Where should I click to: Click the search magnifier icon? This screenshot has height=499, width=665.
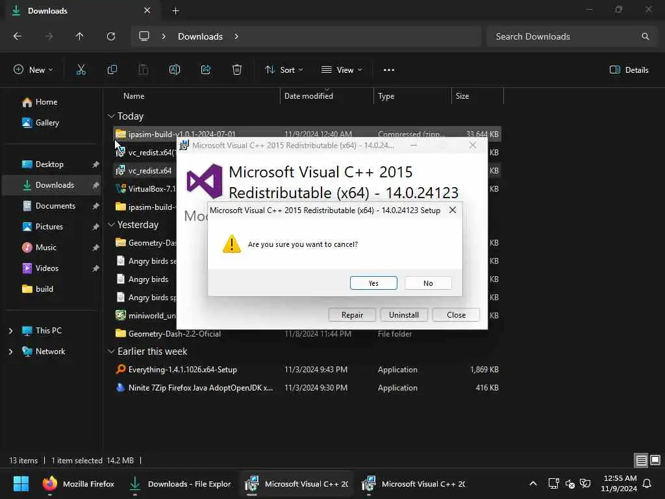pos(645,36)
